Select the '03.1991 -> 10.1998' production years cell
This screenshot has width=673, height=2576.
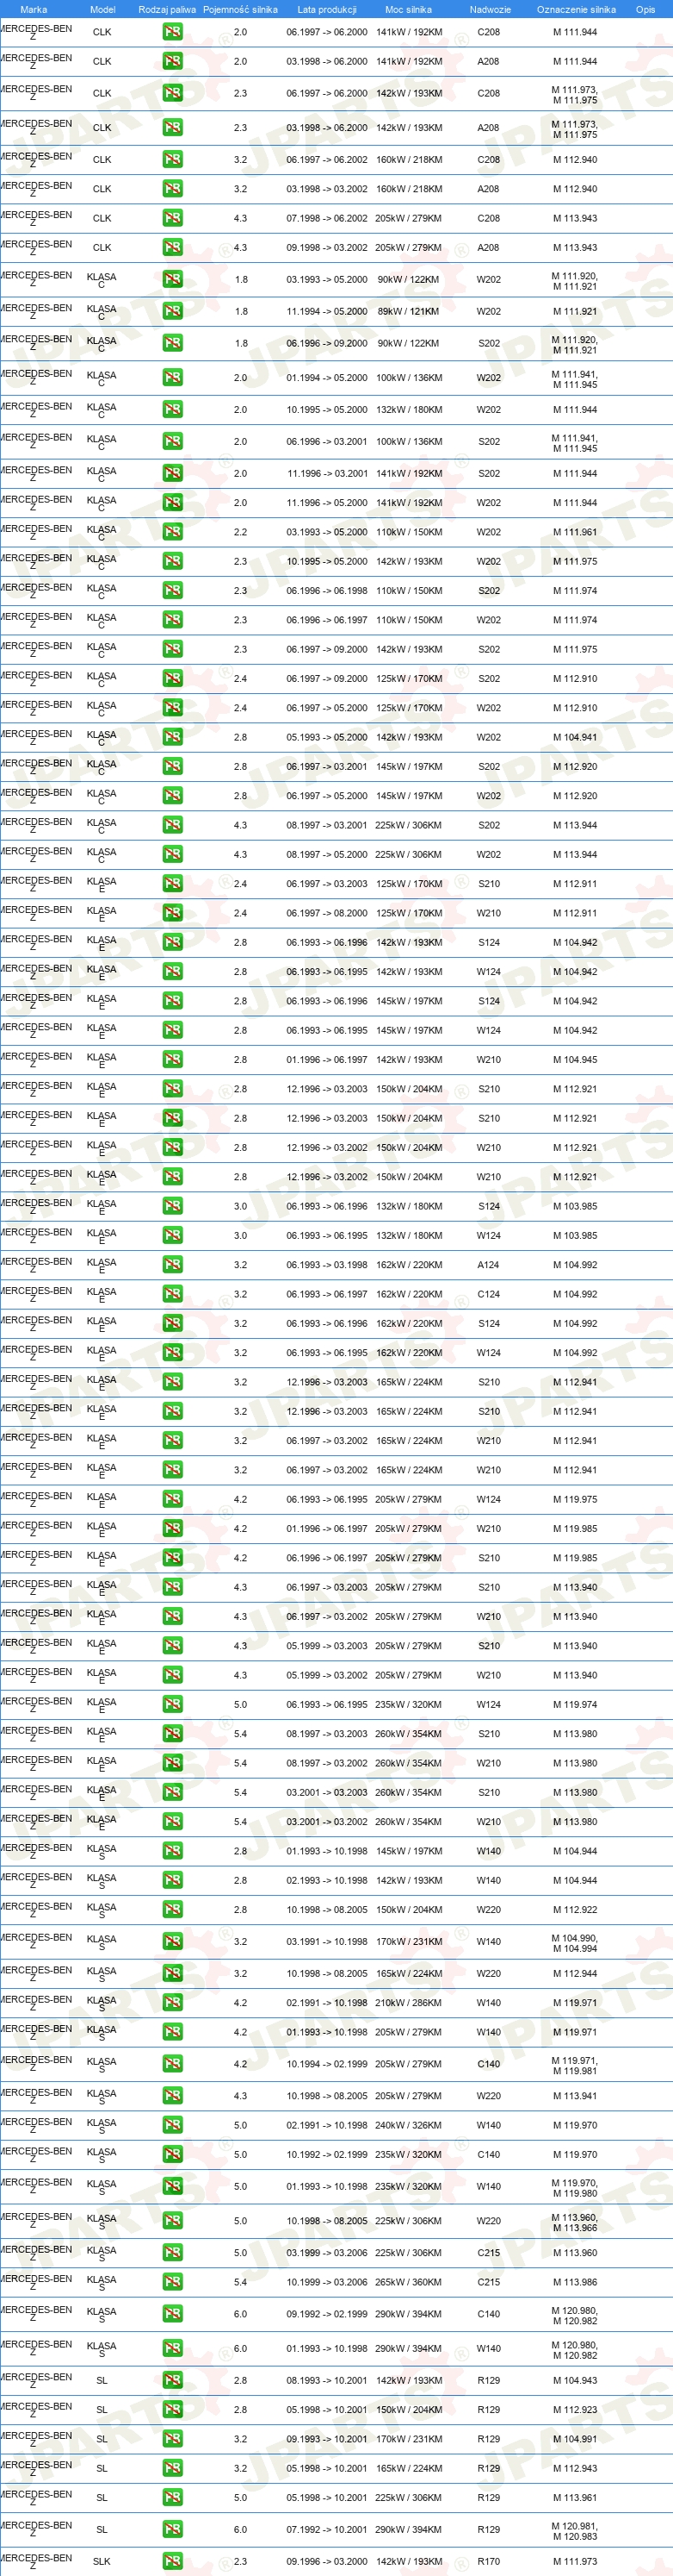[326, 1941]
